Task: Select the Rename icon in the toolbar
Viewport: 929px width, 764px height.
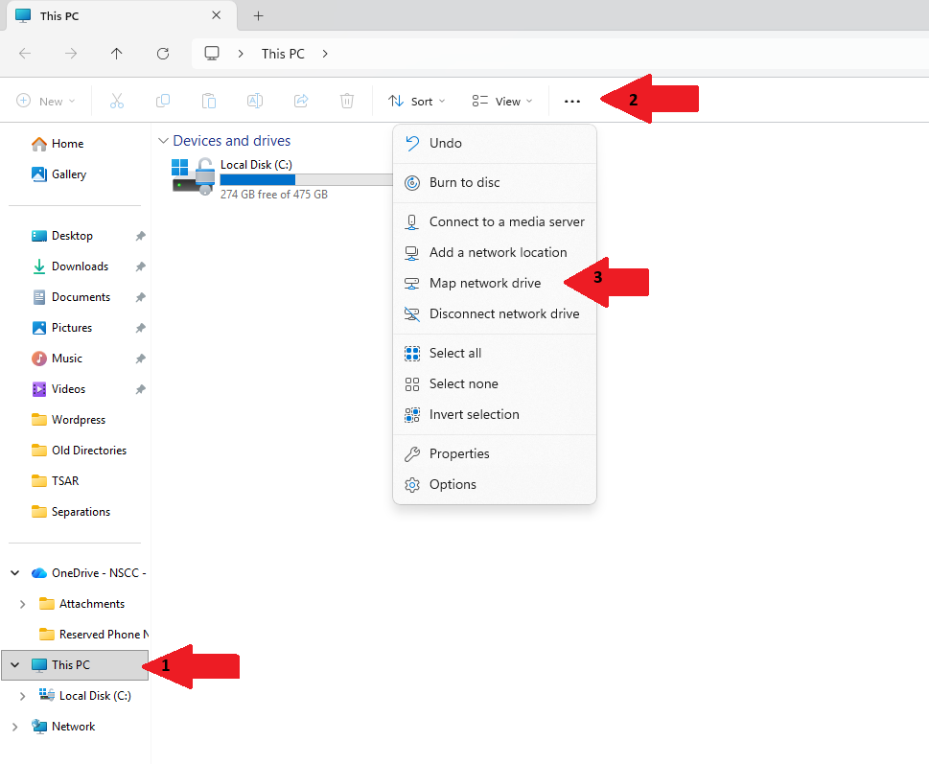Action: click(x=255, y=100)
